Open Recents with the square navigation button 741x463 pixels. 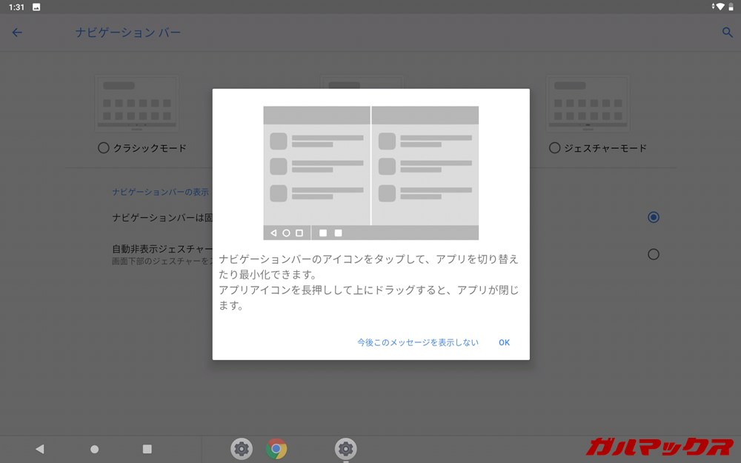146,448
